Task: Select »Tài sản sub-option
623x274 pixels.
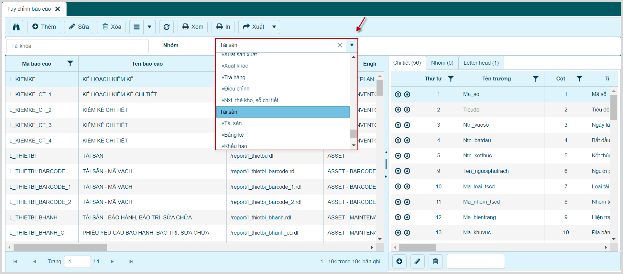Action: click(282, 123)
